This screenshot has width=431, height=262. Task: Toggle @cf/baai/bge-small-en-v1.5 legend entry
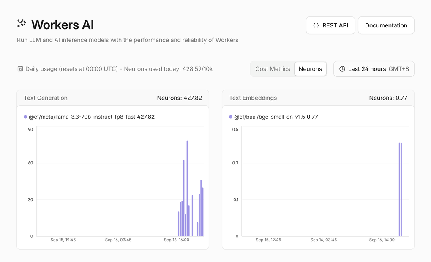click(273, 117)
